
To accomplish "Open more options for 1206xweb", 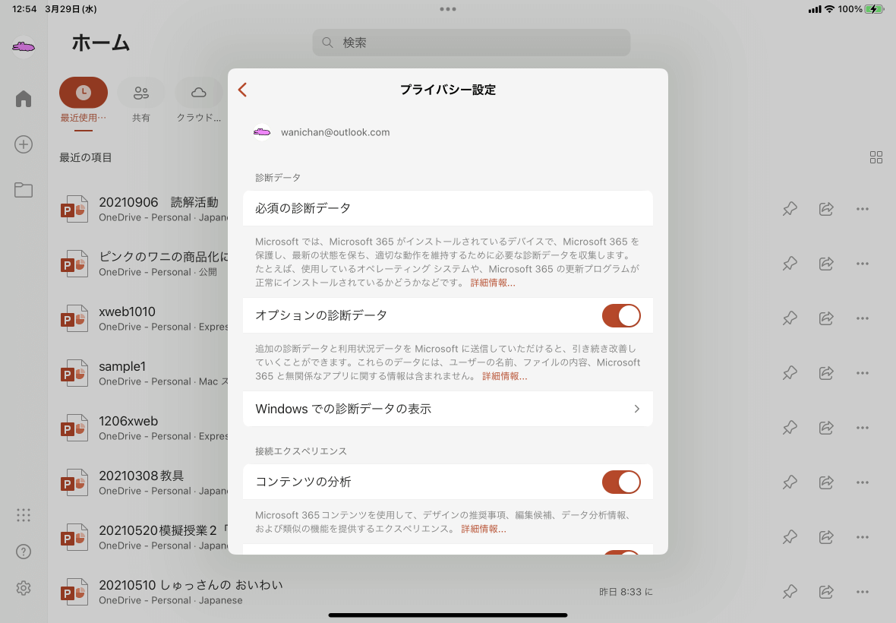I will pyautogui.click(x=863, y=428).
